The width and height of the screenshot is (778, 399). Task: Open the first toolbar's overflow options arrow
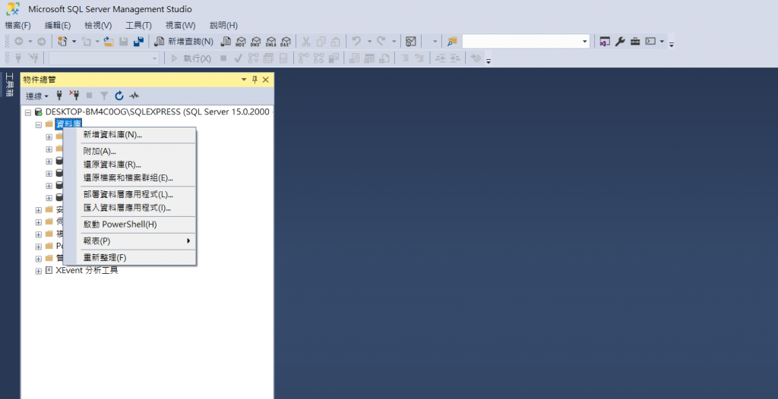pyautogui.click(x=672, y=45)
